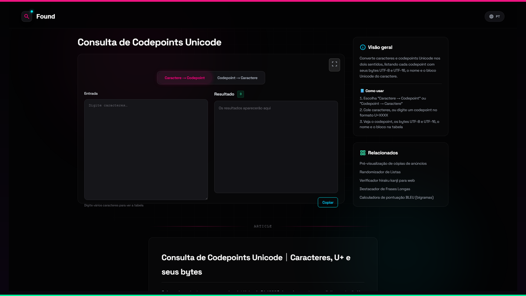The image size is (526, 296).
Task: Select the Caractere → Codepoint tab
Action: 185,78
